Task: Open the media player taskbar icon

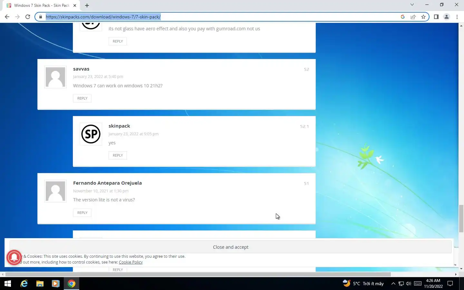Action: point(55,284)
